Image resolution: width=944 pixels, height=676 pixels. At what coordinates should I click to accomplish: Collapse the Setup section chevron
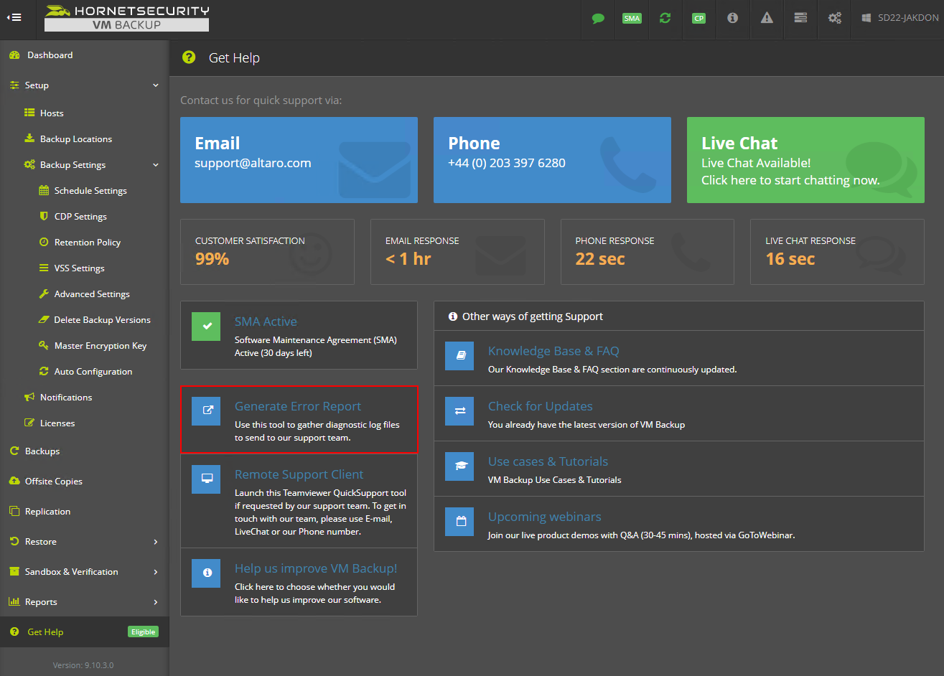tap(156, 85)
